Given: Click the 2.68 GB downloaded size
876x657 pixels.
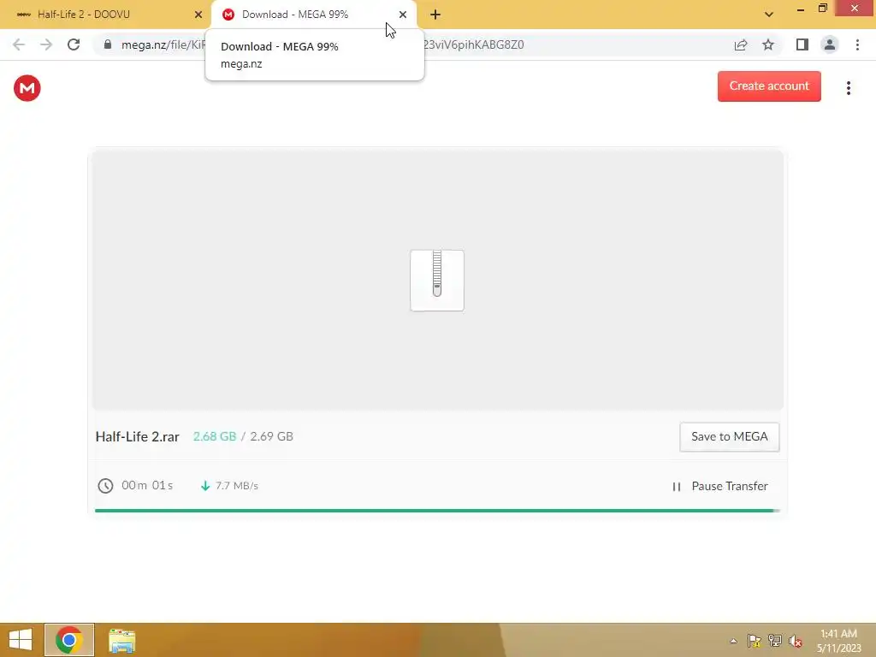Looking at the screenshot, I should click(215, 436).
